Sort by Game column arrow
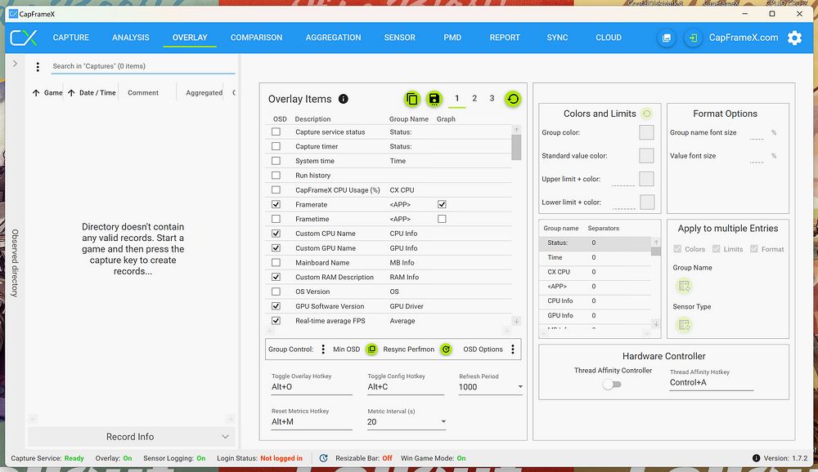The height and width of the screenshot is (472, 818). 35,93
